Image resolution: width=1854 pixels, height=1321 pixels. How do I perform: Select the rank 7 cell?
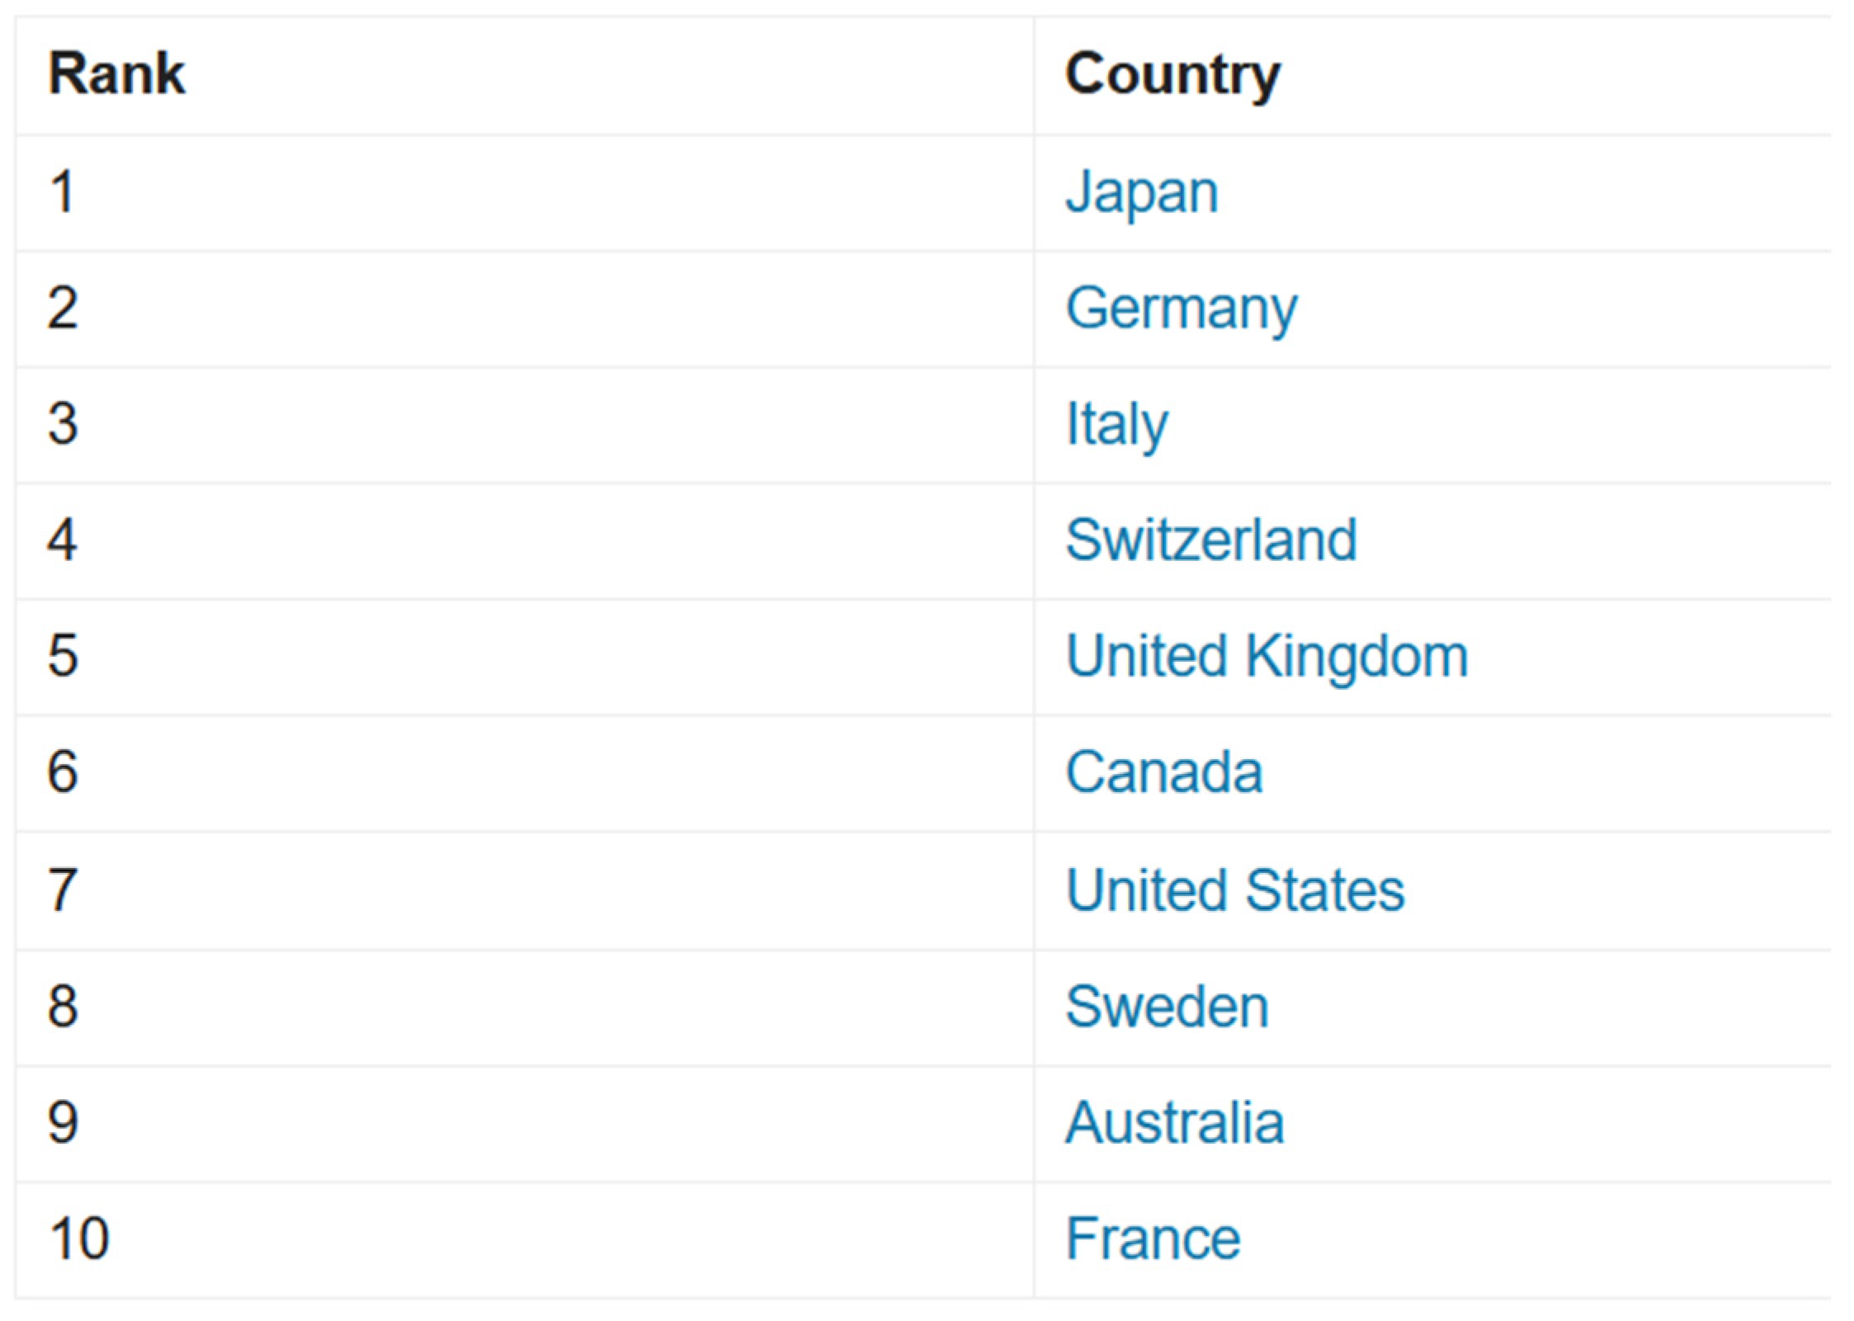coord(63,889)
